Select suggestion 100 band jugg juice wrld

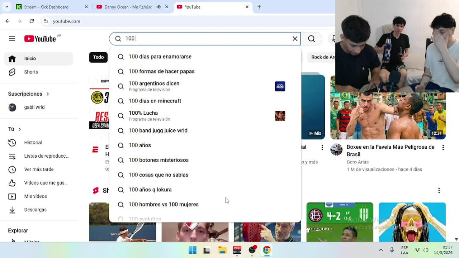tap(205, 130)
